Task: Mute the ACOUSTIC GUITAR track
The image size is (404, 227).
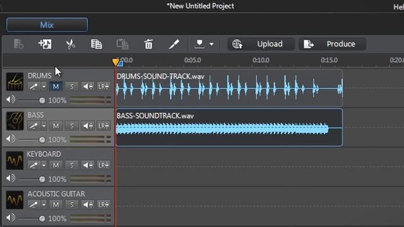Action: click(56, 204)
